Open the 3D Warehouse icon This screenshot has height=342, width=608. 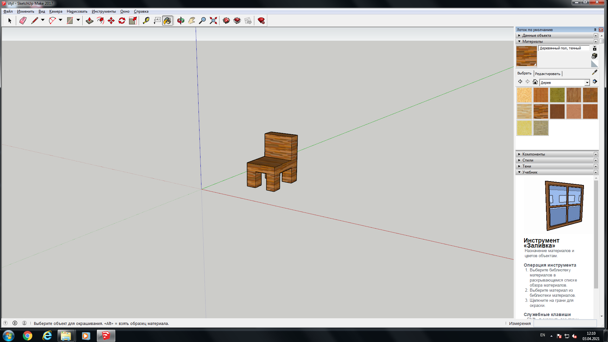pos(226,21)
